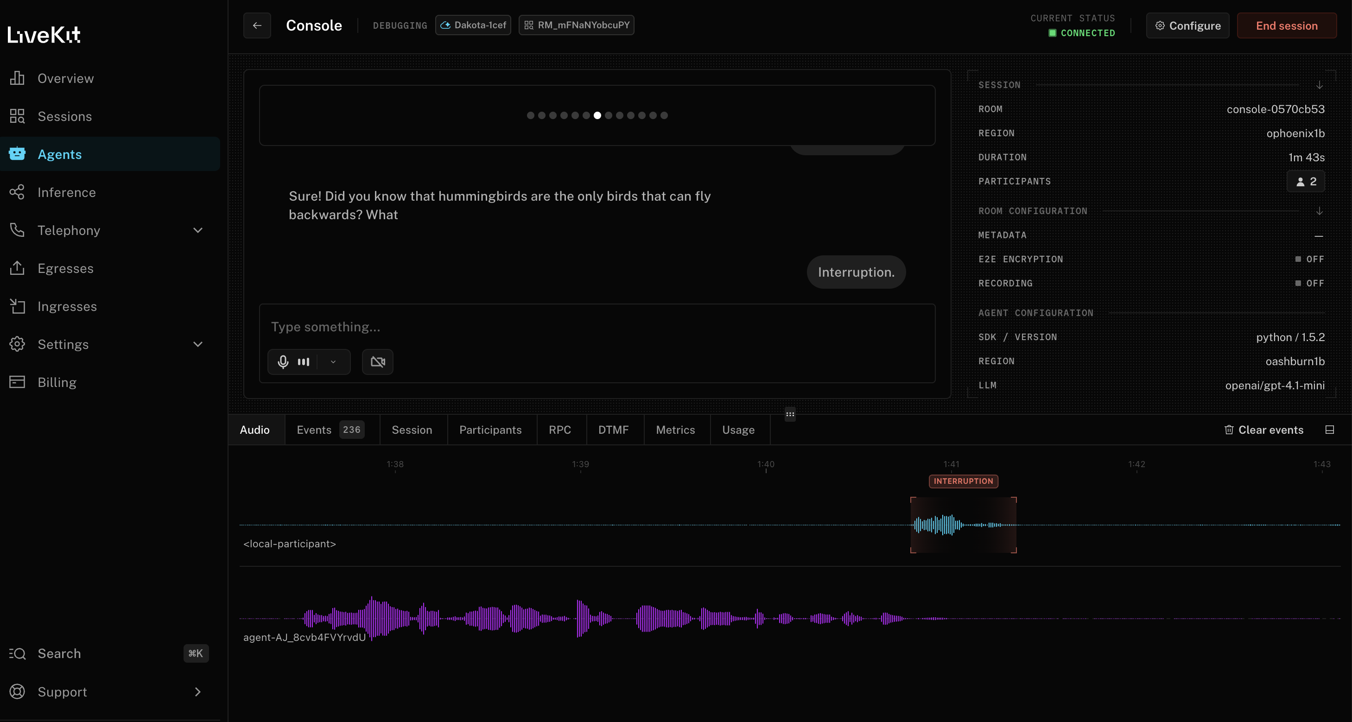
Task: Open the Inference page icon
Action: click(17, 192)
